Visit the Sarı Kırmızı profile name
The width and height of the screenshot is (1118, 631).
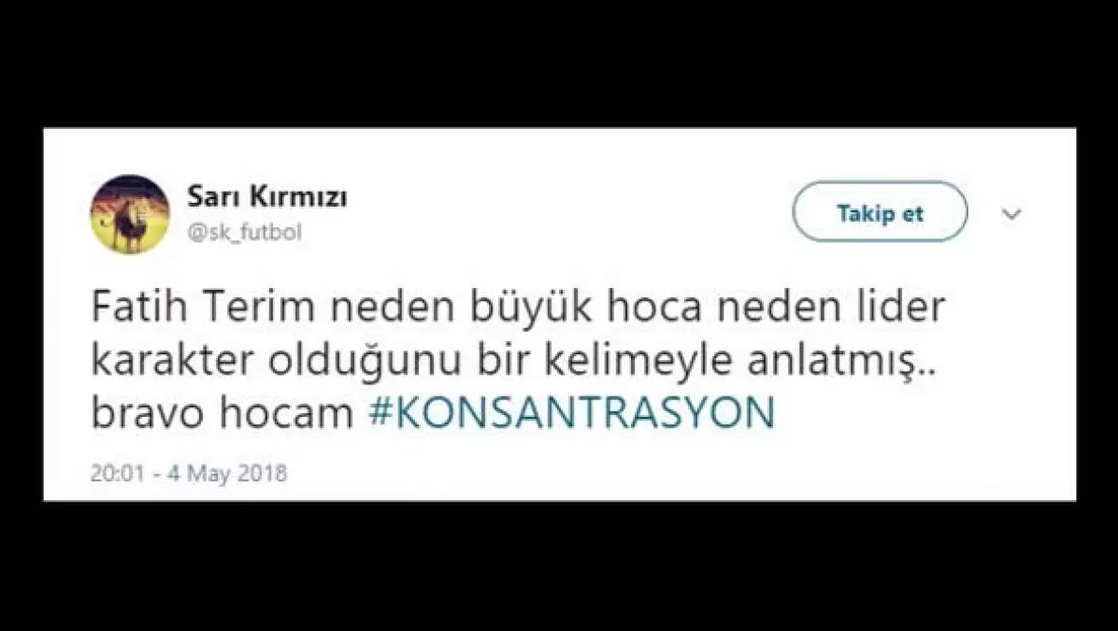[266, 197]
